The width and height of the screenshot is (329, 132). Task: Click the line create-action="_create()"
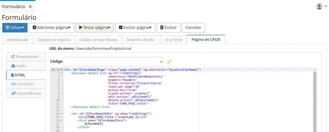click(x=129, y=93)
